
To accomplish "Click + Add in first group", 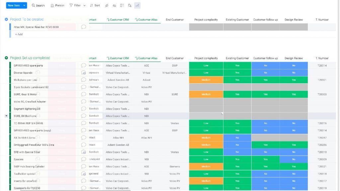I will click(19, 34).
